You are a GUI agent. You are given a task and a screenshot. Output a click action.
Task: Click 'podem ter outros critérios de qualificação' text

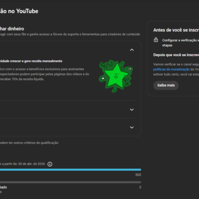29,143
